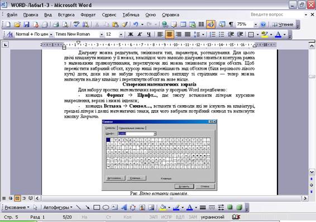316x222 pixels.
Task: Select the Rectangle drawing tool
Action: click(x=97, y=207)
